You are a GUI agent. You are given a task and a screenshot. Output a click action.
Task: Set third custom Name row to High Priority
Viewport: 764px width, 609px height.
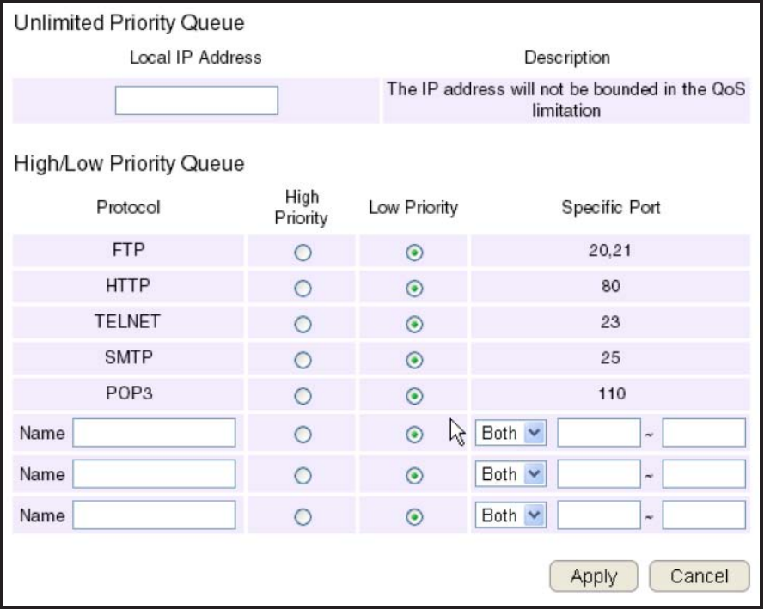coord(303,516)
